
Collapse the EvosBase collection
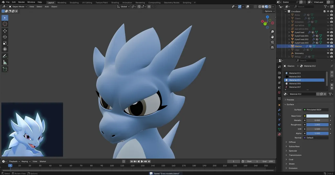pos(286,11)
